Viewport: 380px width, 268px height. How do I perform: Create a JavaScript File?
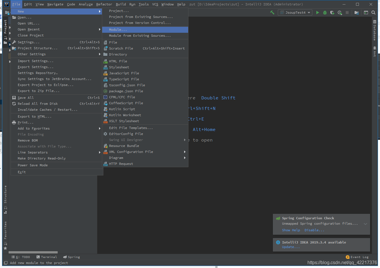(x=145, y=73)
